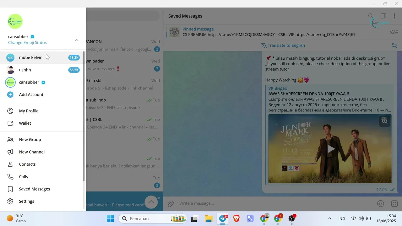The width and height of the screenshot is (402, 226).
Task: Open Brave browser from the taskbar
Action: [236, 218]
